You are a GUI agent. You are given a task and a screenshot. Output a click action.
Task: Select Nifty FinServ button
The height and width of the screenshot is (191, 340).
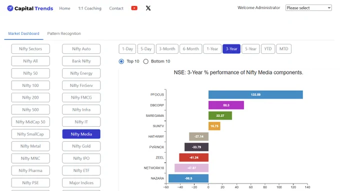coord(81,85)
